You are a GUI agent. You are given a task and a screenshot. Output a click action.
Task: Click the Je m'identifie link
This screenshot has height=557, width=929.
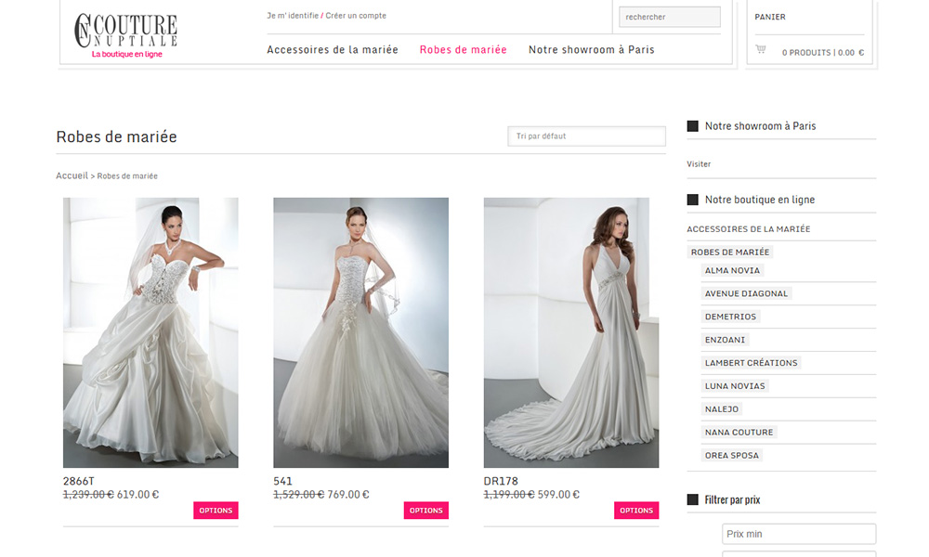tap(285, 15)
